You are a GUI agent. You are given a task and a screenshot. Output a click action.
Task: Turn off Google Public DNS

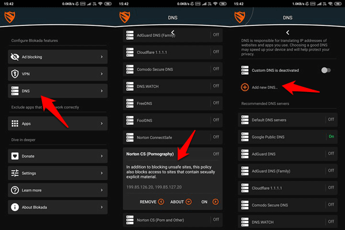tap(331, 137)
